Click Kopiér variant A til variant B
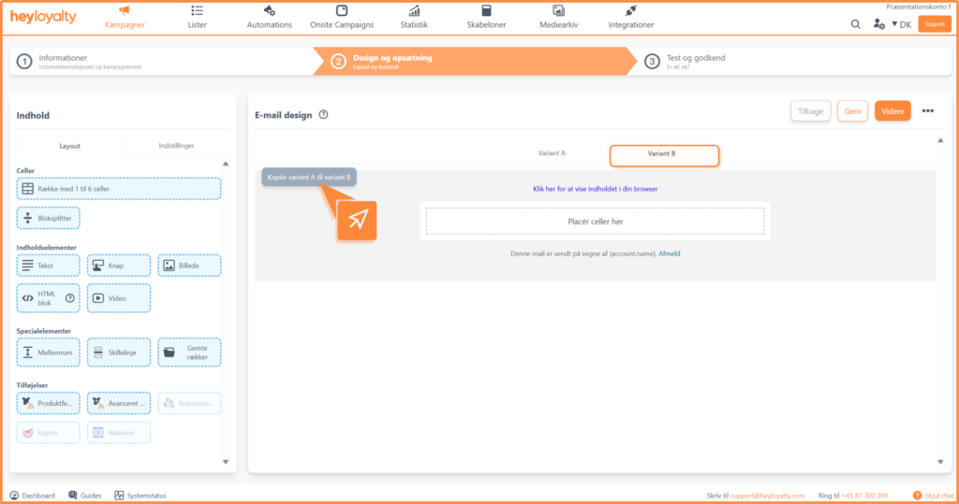The height and width of the screenshot is (504, 959). pos(309,177)
